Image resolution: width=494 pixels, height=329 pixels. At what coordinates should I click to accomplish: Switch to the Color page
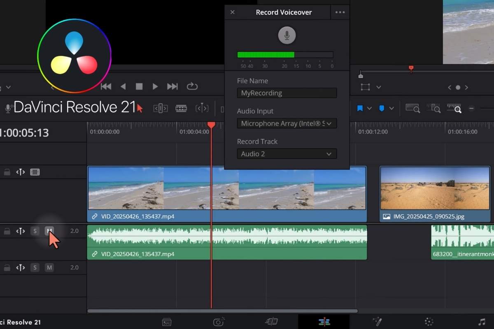click(429, 322)
